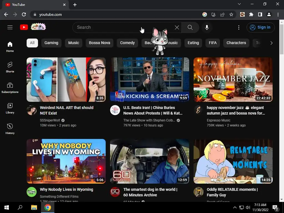Open November Jazz video thumbnail
Viewport: 284px width, 213px height.
[233, 80]
